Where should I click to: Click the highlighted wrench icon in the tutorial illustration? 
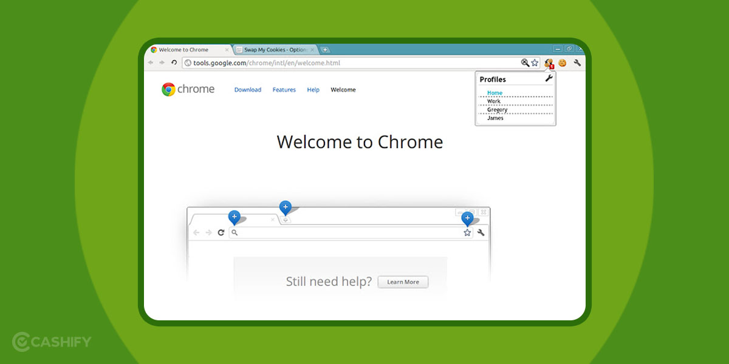[x=481, y=232]
